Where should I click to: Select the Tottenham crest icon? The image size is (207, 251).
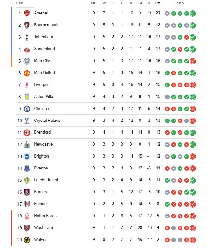pos(27,37)
